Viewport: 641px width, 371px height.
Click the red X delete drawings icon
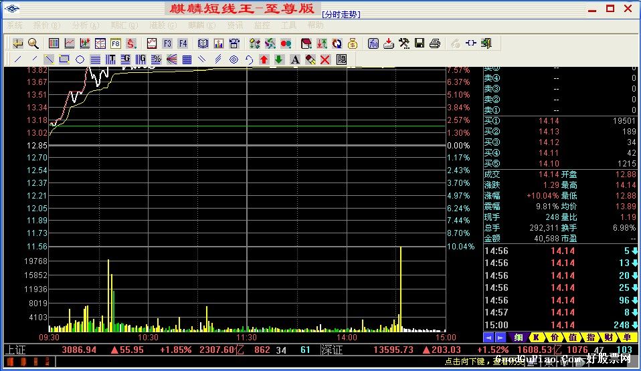(x=325, y=59)
